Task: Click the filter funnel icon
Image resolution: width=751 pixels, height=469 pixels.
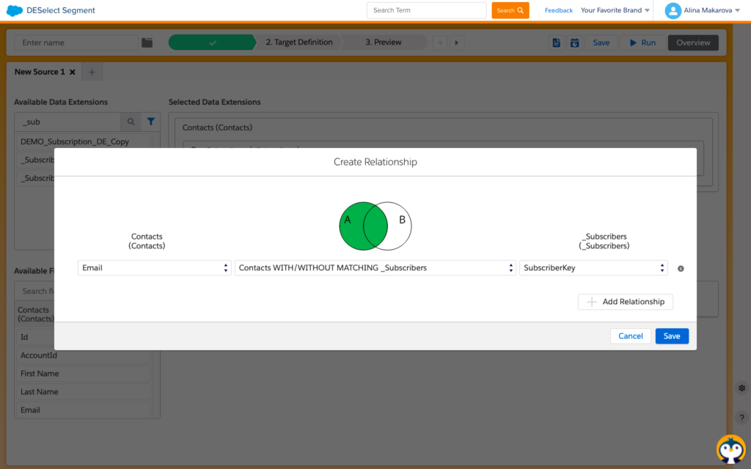Action: (150, 122)
